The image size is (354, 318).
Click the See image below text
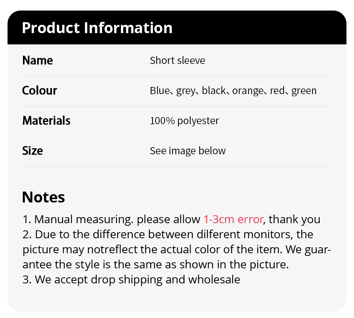coord(188,151)
